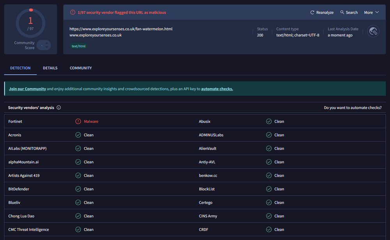
Task: Click the Clean checkmark icon for AlienVault
Action: (x=269, y=148)
